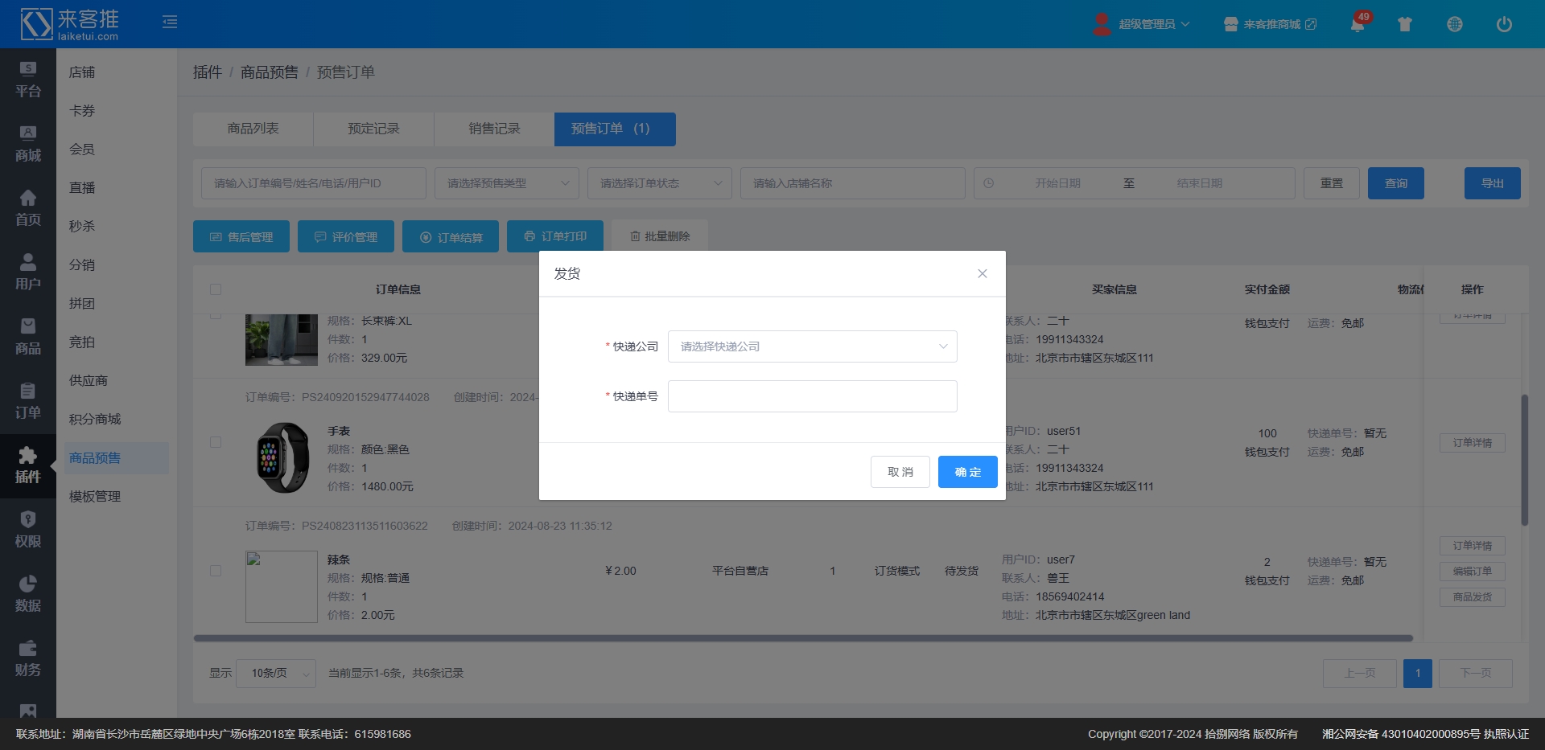Screen dimensions: 1545x750
Task: Check the 辣条 order row checkbox
Action: [x=216, y=571]
